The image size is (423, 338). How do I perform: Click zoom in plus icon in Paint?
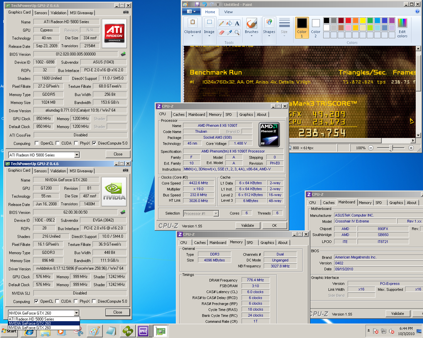[x=411, y=148]
